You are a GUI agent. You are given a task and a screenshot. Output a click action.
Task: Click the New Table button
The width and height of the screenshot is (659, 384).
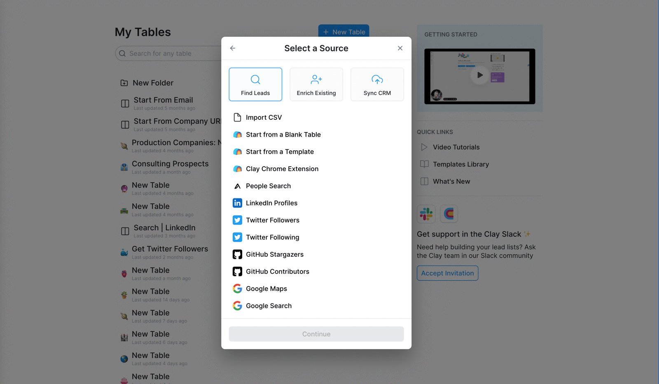344,32
